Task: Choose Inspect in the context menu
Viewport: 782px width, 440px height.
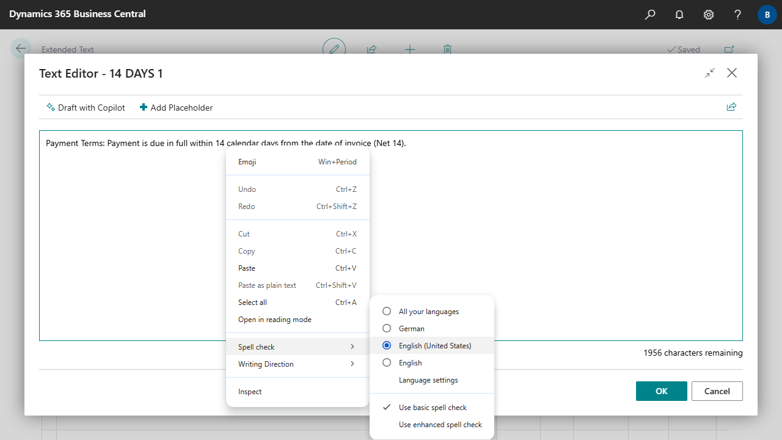Action: pyautogui.click(x=298, y=392)
